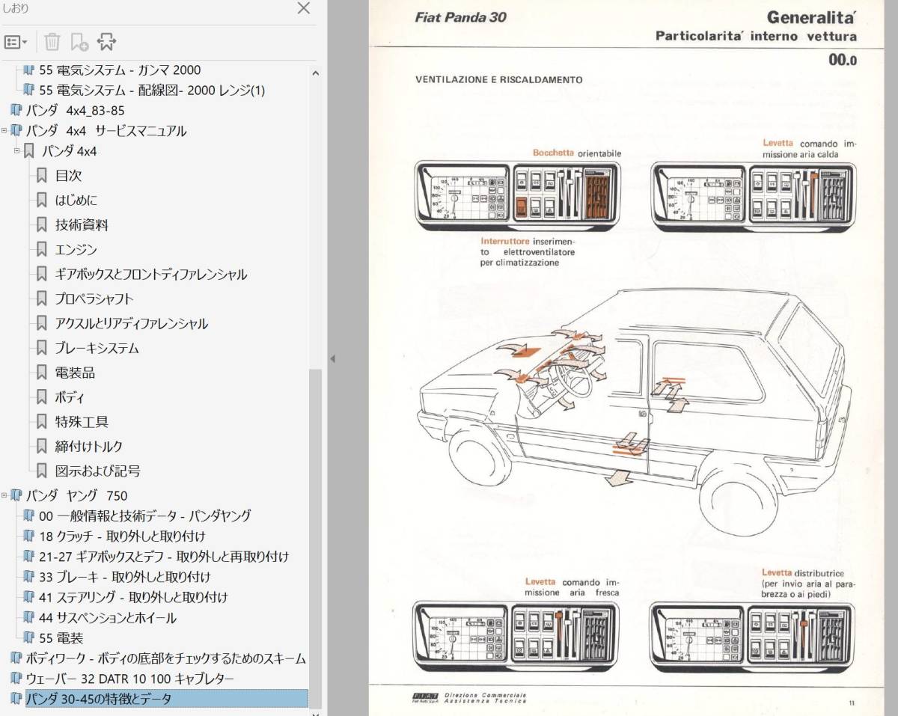898x716 pixels.
Task: Jump to the 特殊工具 bookmark
Action: point(82,423)
